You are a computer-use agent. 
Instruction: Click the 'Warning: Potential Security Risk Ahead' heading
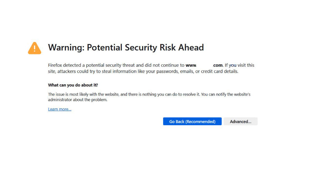[126, 47]
